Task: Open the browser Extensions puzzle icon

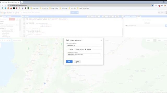Action: pos(162,5)
